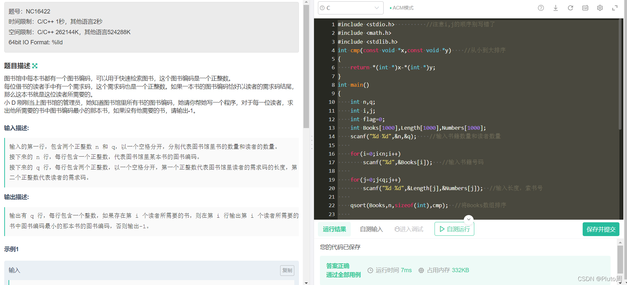
Task: Run self-test with 自测运行 button
Action: click(x=454, y=229)
